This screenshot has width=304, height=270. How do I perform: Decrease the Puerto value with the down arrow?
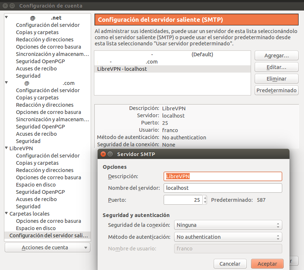[205, 202]
